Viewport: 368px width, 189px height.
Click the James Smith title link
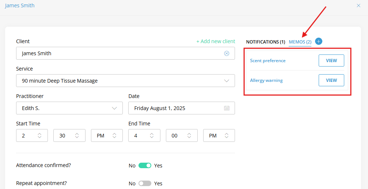tap(20, 5)
